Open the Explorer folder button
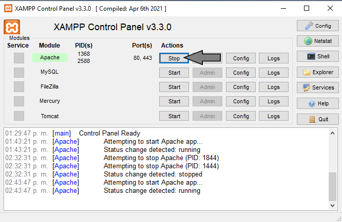The image size is (342, 222). (317, 72)
